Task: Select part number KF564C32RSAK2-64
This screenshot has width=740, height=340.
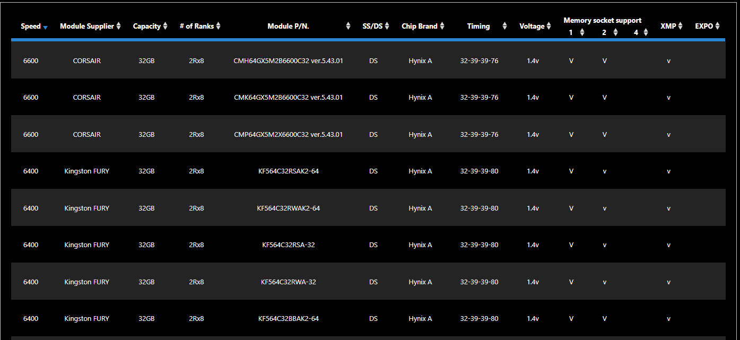Action: tap(289, 171)
